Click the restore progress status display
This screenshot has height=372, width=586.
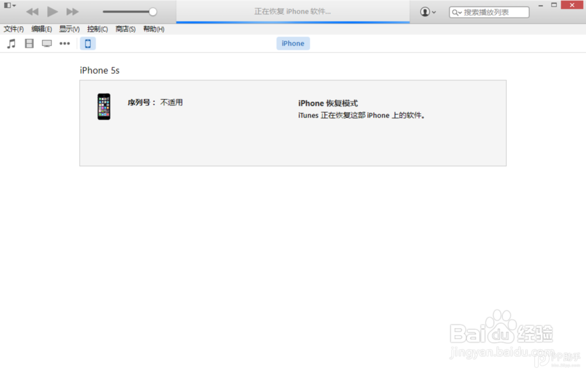[x=292, y=12]
